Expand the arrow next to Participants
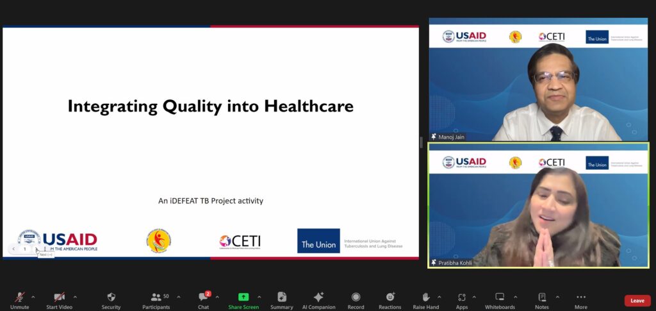 pos(178,297)
